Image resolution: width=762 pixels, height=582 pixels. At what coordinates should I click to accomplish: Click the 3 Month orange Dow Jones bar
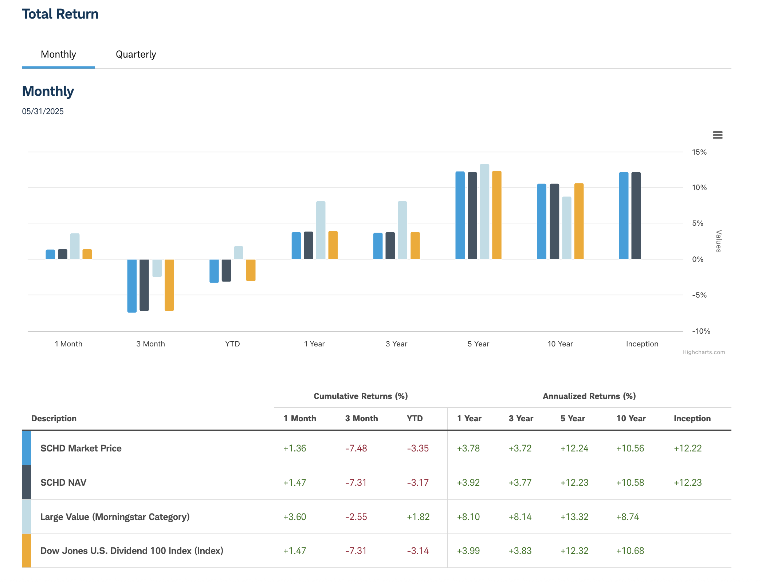coord(169,285)
